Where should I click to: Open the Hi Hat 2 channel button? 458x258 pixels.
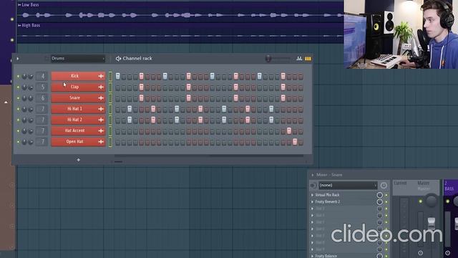[x=78, y=120]
